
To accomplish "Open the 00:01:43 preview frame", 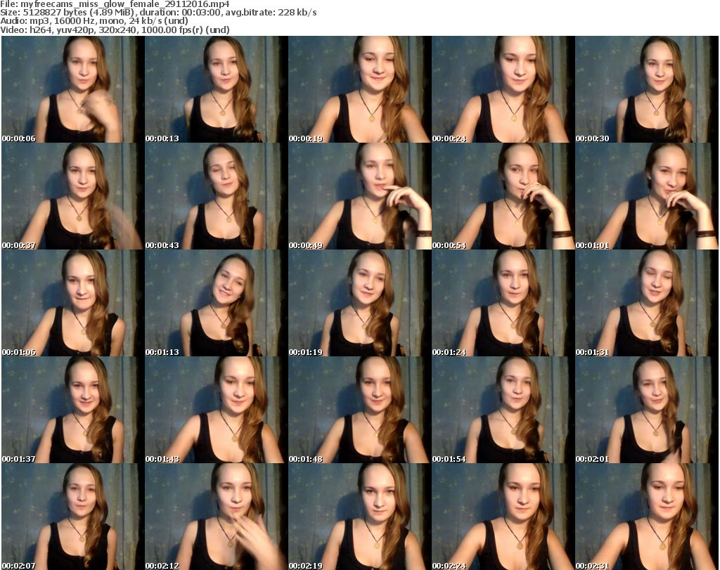I will point(217,410).
